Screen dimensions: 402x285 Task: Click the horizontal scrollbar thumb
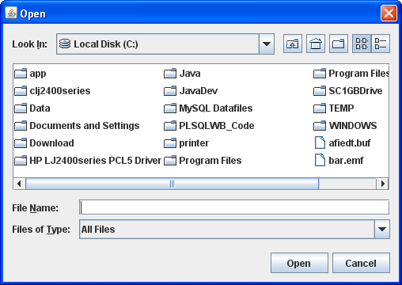[172, 184]
